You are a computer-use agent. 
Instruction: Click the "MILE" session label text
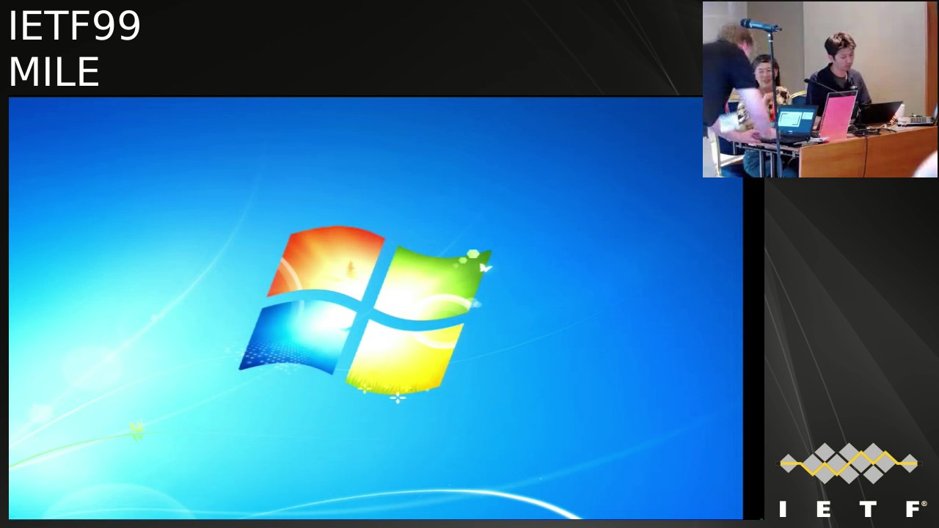tap(54, 72)
